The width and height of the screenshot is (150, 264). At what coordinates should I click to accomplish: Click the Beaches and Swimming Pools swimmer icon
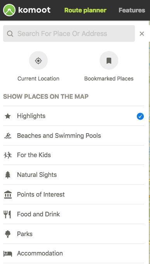pyautogui.click(x=8, y=135)
